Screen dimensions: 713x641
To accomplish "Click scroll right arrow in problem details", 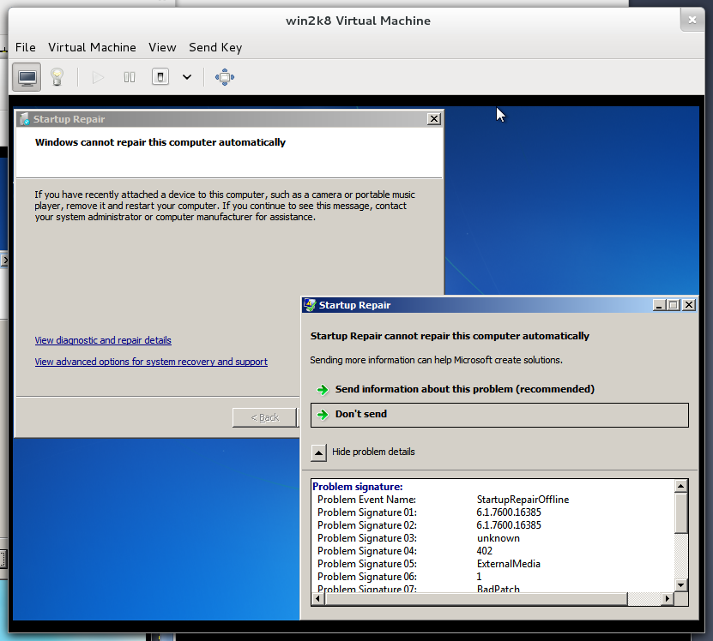I will pos(668,597).
